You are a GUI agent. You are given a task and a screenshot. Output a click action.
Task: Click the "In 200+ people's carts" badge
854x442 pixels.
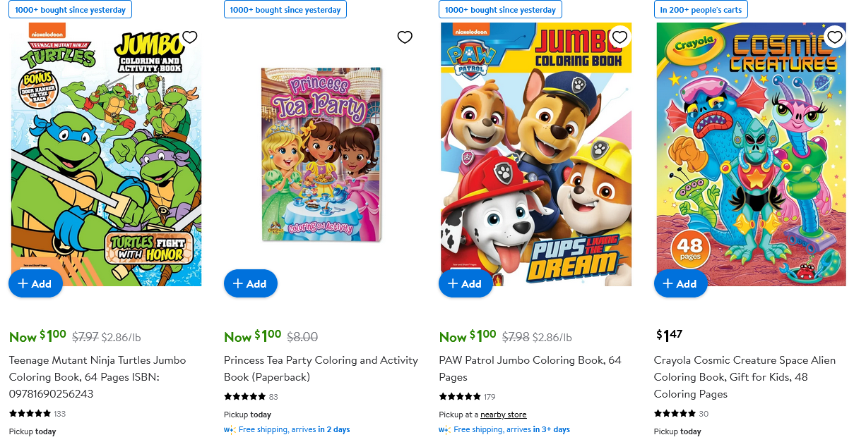click(x=701, y=10)
